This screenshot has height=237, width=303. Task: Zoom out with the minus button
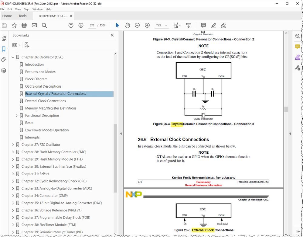(x=137, y=25)
